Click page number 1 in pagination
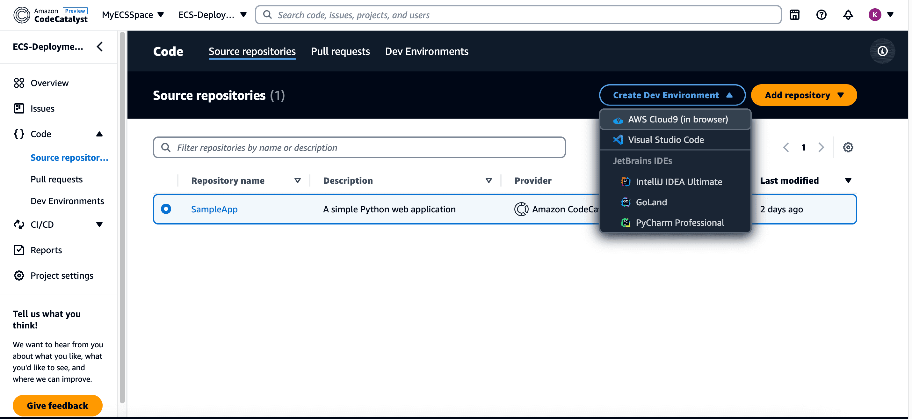 [x=804, y=147]
